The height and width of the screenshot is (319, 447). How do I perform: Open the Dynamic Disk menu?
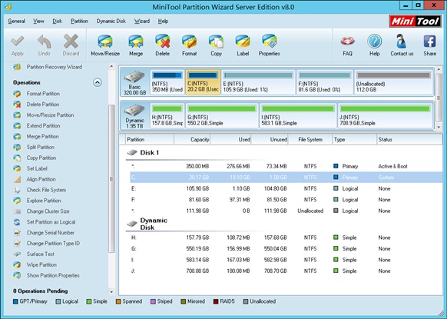[x=111, y=21]
